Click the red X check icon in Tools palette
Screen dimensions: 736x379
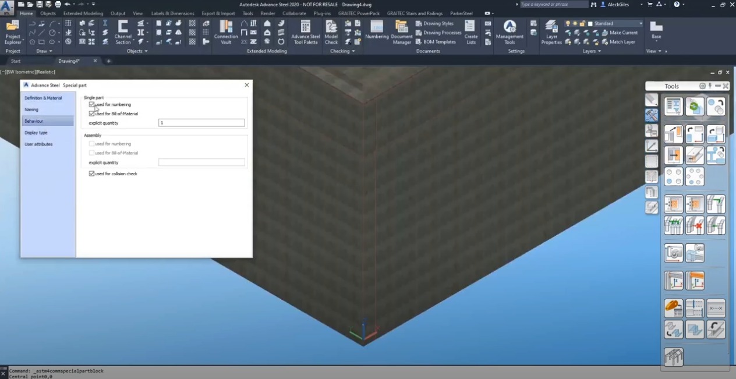click(x=695, y=225)
